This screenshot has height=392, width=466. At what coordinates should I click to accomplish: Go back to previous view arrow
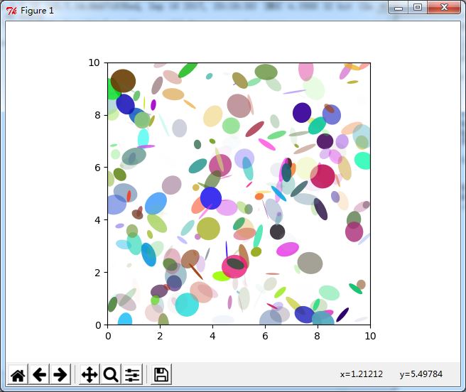39,374
